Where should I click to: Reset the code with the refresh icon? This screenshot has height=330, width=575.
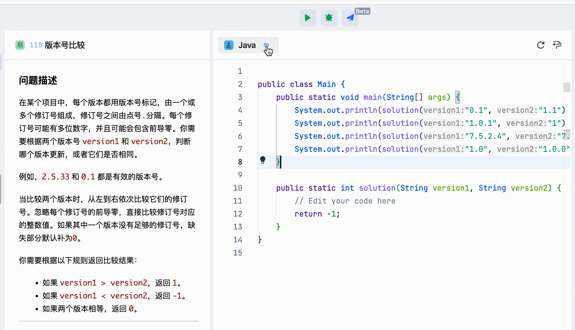540,45
